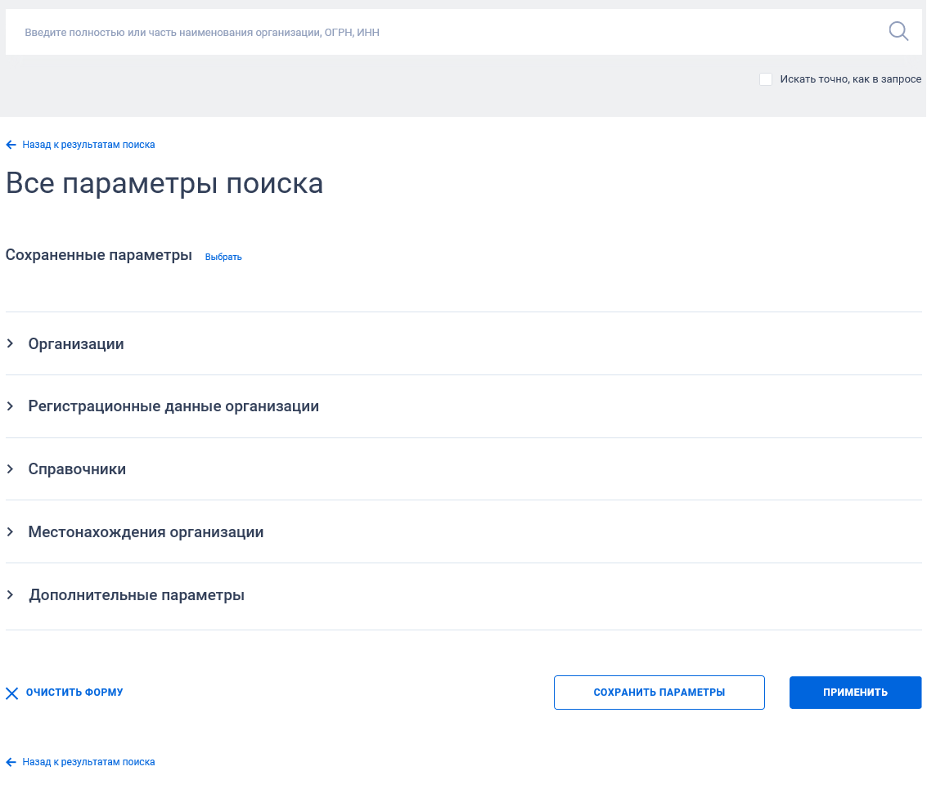927x789 pixels.
Task: Click the 'Применить' button
Action: click(856, 693)
